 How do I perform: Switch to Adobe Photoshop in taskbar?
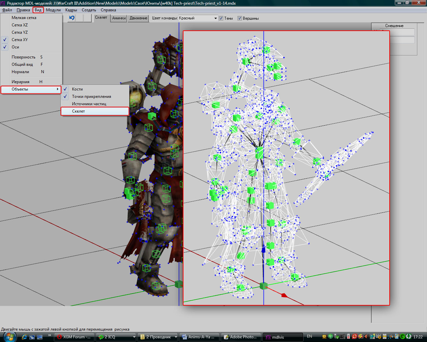click(240, 337)
